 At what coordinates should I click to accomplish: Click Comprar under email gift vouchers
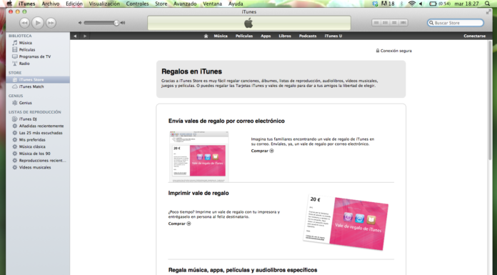coord(262,151)
